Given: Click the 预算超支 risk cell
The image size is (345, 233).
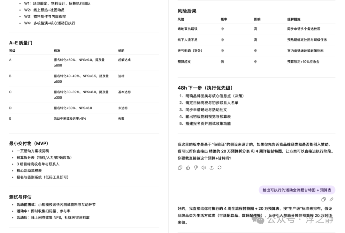Looking at the screenshot, I should [x=184, y=62].
